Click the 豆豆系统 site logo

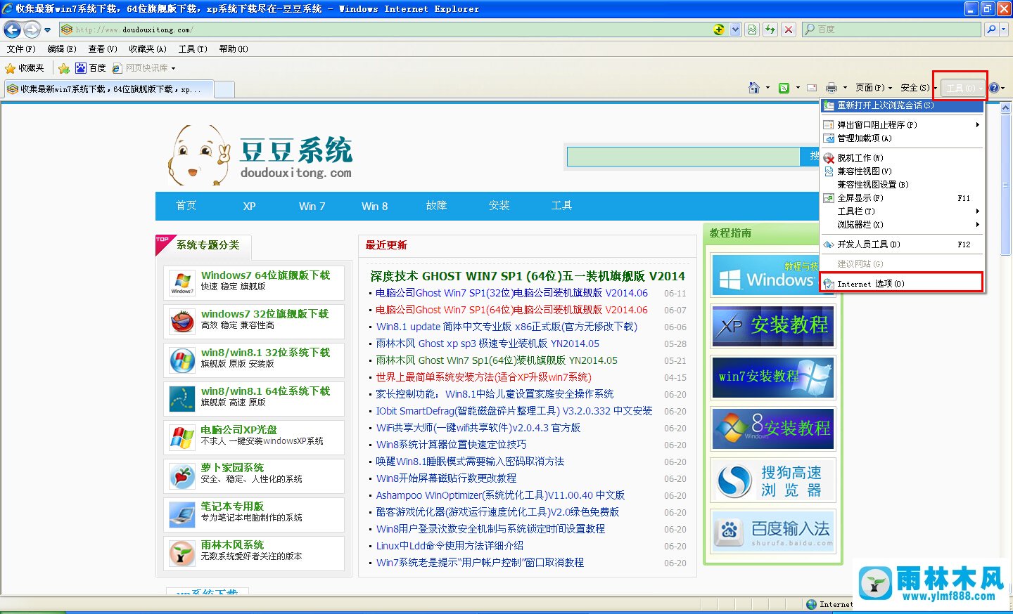coord(260,155)
